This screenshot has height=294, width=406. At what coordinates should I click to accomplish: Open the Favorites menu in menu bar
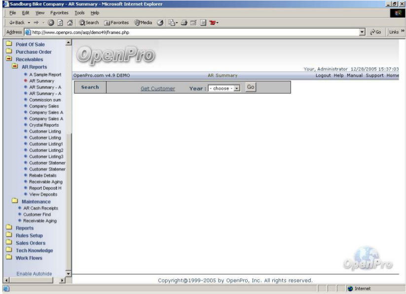[59, 12]
